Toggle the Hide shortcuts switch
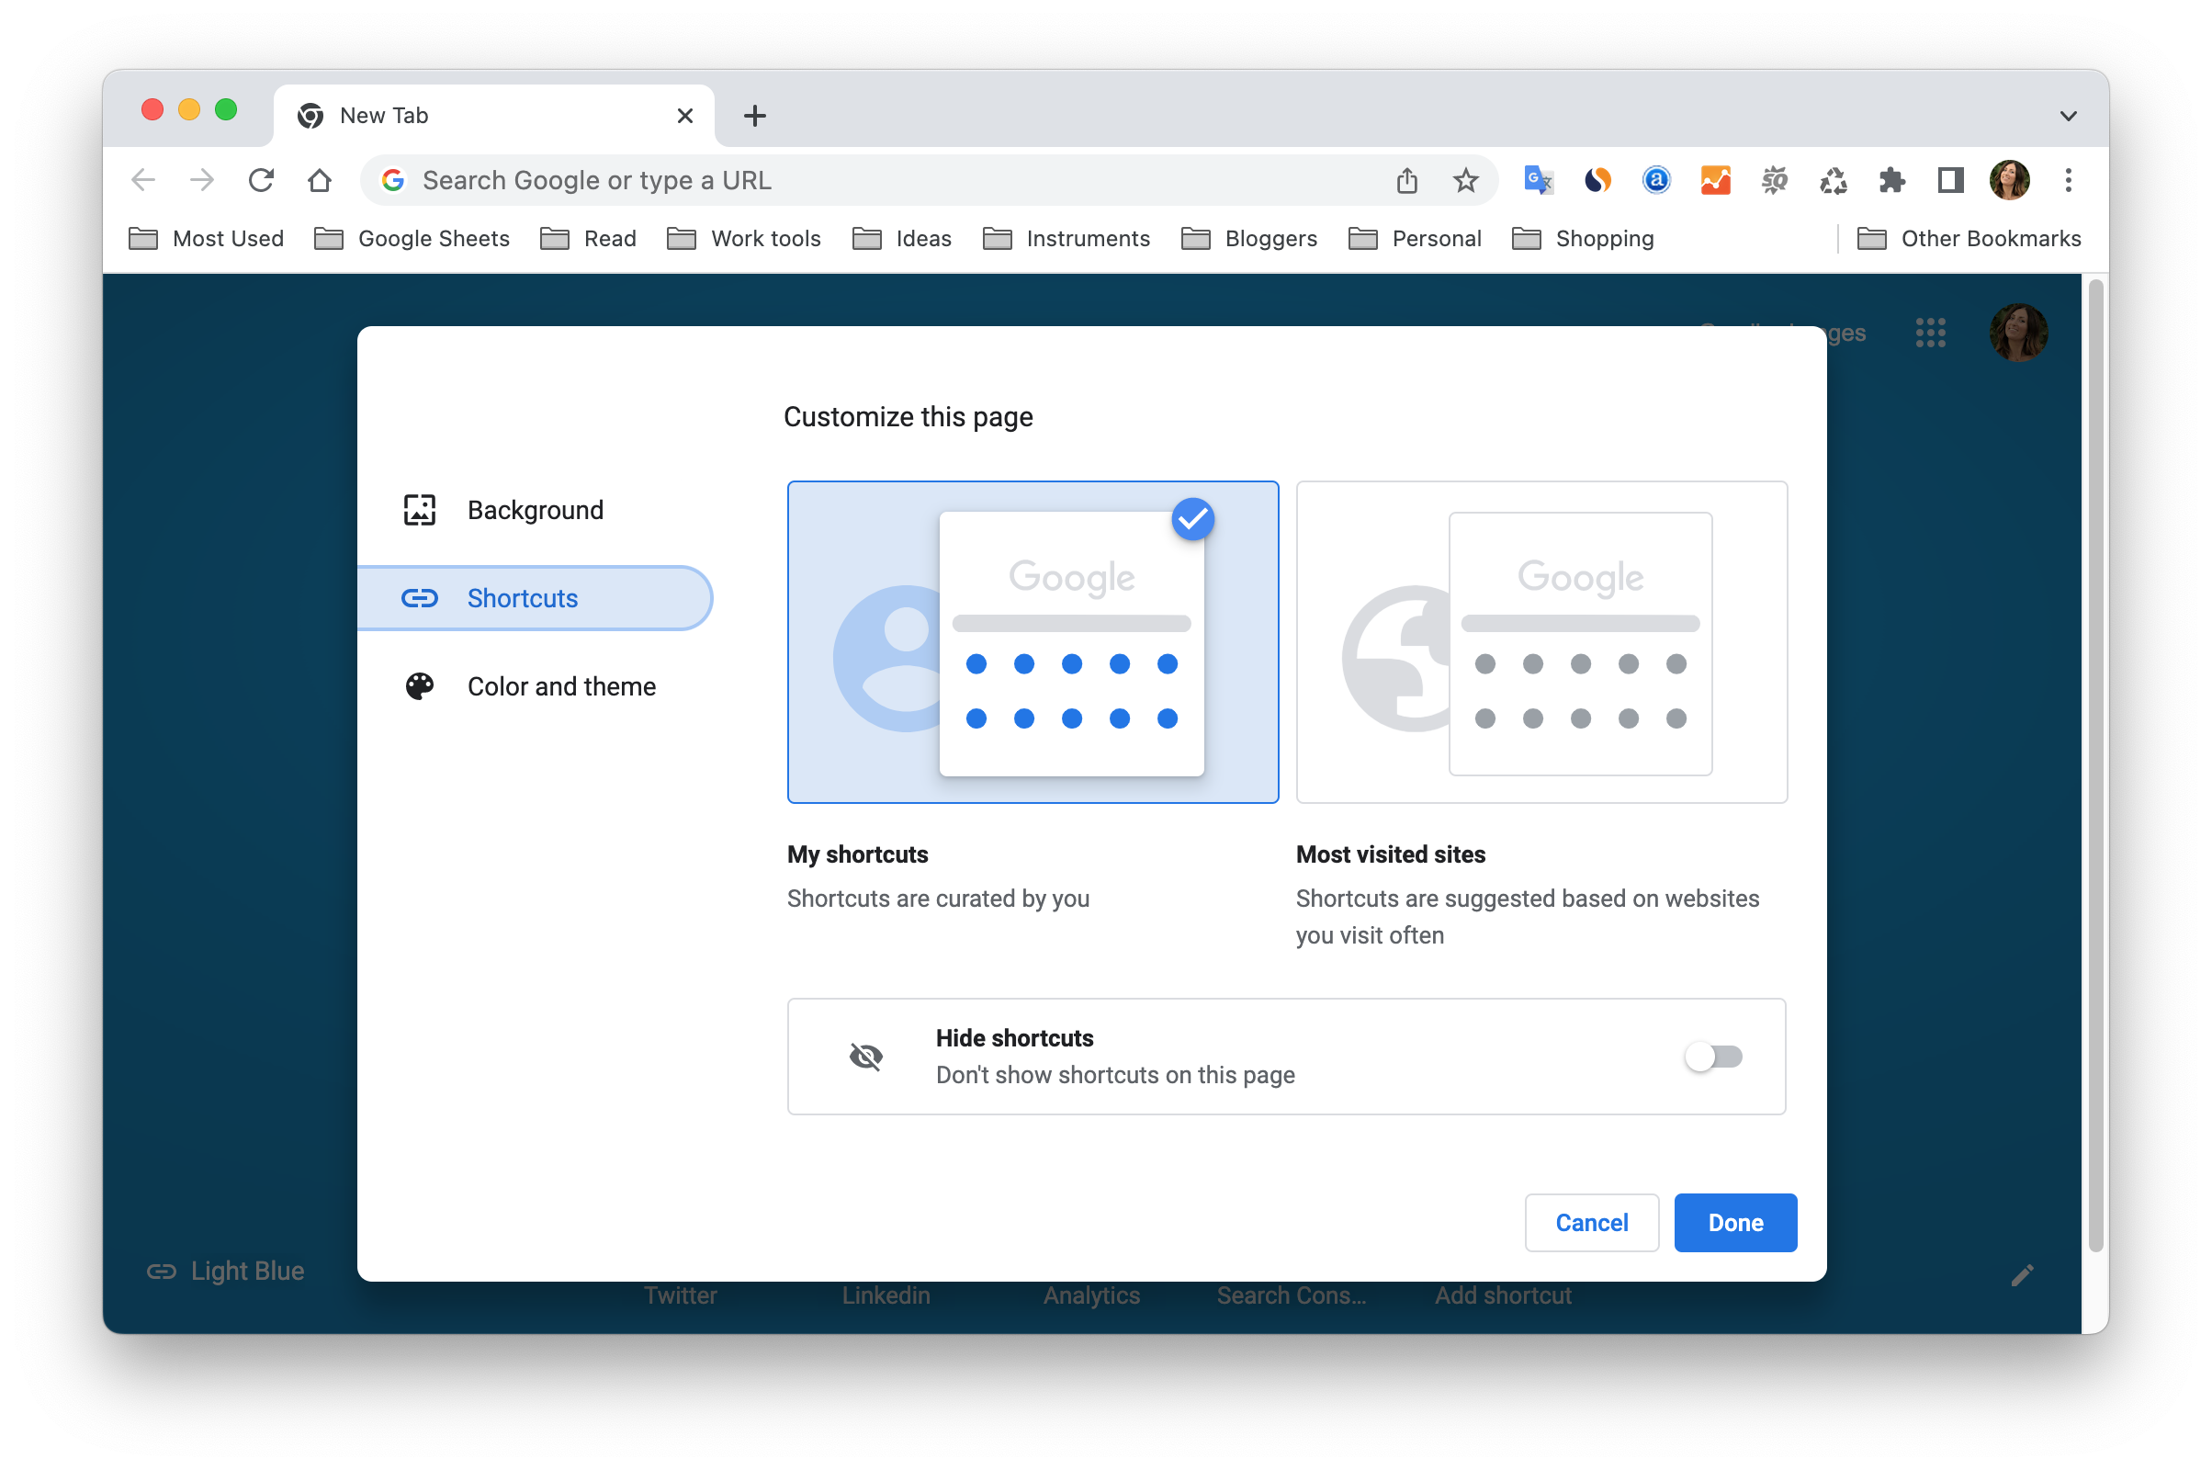This screenshot has width=2212, height=1470. pyautogui.click(x=1713, y=1057)
